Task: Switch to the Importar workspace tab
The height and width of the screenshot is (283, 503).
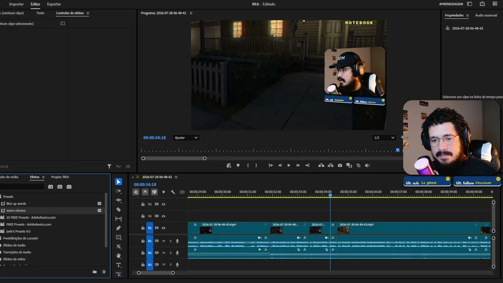Action: (17, 4)
